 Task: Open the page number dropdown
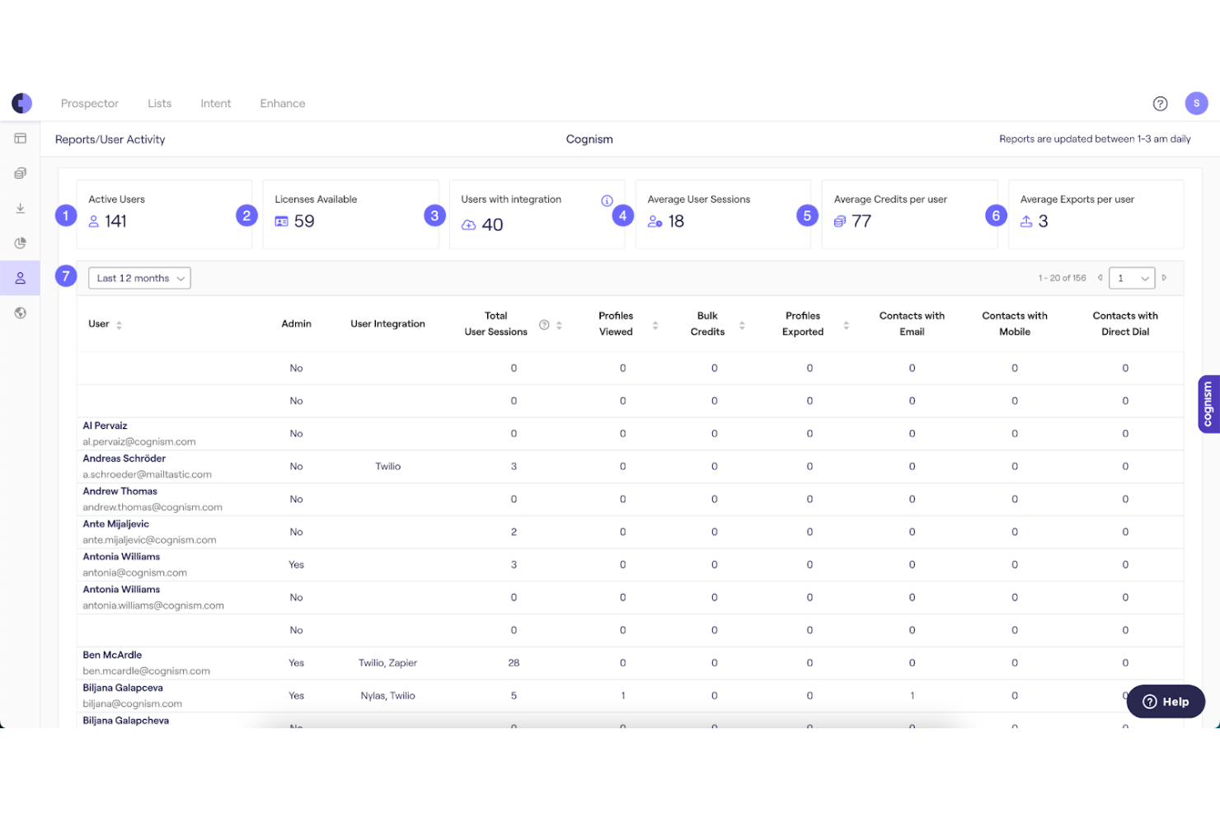1132,278
